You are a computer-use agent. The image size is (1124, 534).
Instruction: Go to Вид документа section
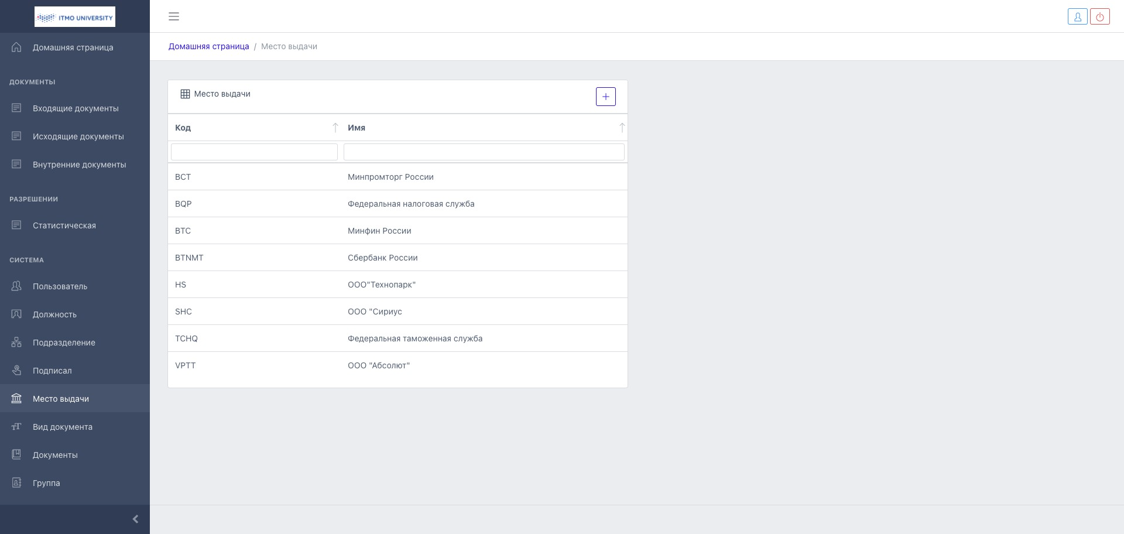click(63, 427)
